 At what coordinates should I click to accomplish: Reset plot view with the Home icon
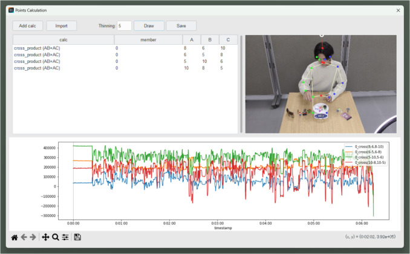coord(15,237)
